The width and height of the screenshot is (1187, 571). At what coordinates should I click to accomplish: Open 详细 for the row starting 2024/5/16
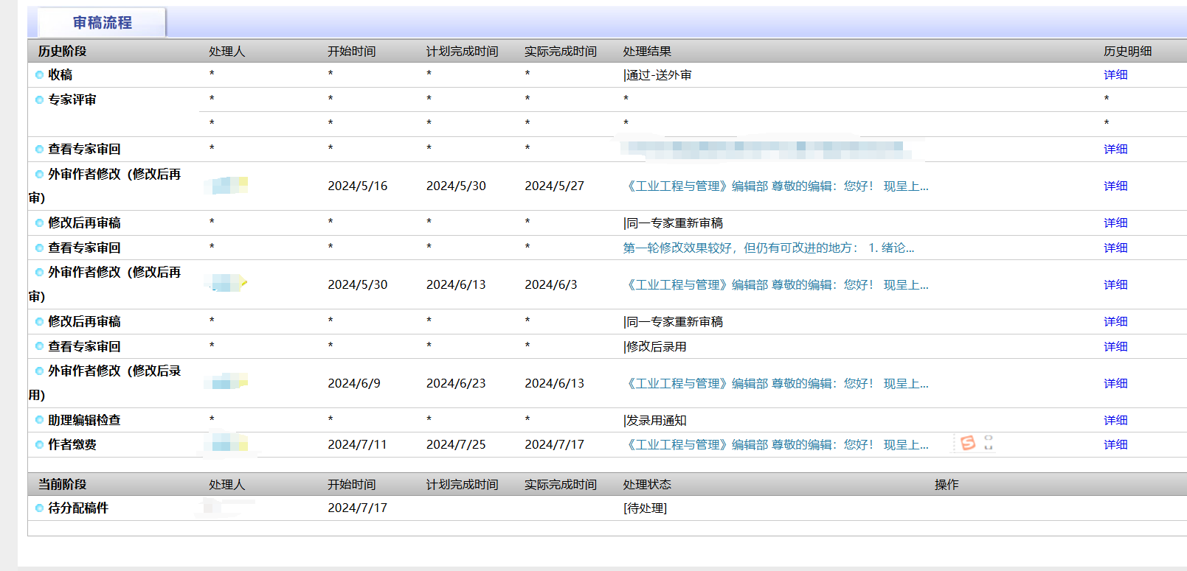coord(1115,186)
